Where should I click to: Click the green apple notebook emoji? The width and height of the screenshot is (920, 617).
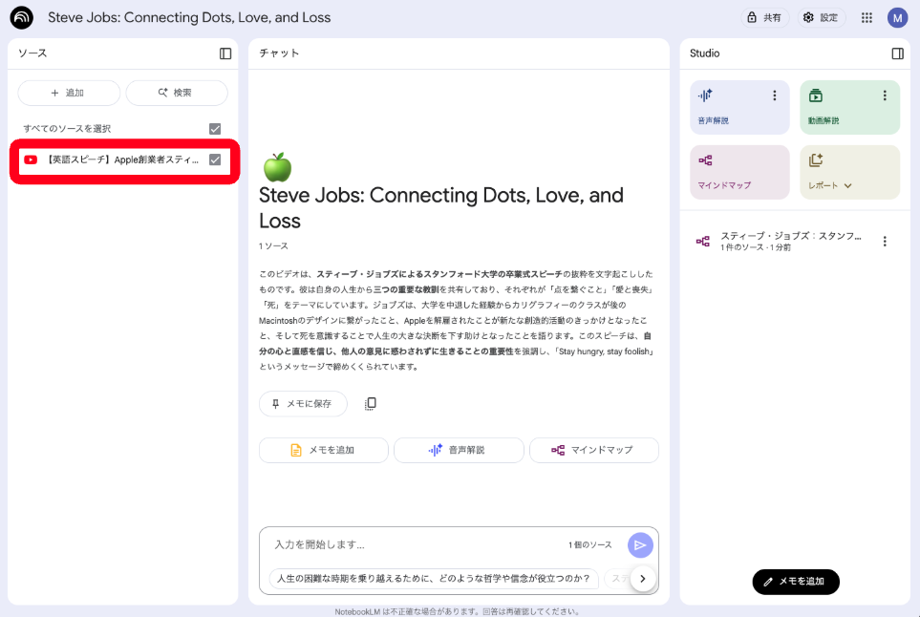point(277,167)
